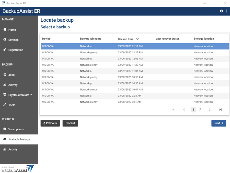Sort by Backup time column header
The image size is (230, 173).
(x=125, y=39)
